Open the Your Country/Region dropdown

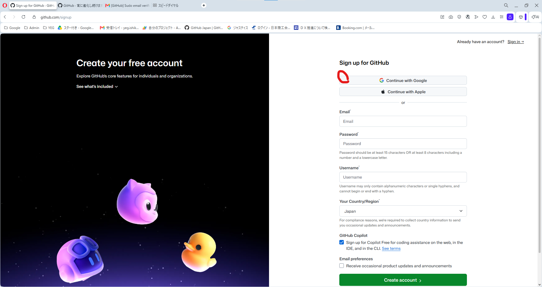pyautogui.click(x=403, y=211)
